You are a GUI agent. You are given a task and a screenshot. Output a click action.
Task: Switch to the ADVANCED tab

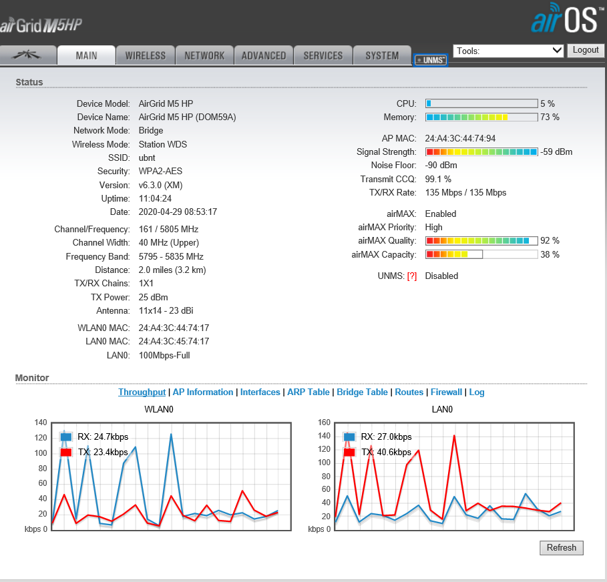pyautogui.click(x=264, y=55)
